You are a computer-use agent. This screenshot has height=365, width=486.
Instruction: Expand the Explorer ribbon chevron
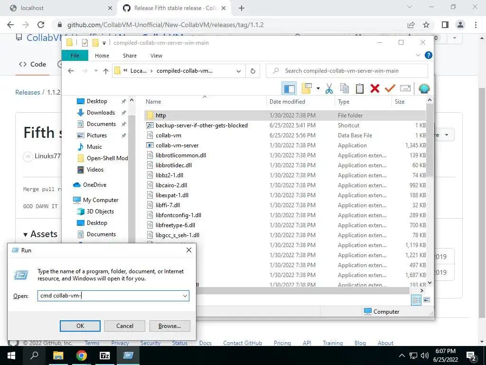tap(418, 55)
